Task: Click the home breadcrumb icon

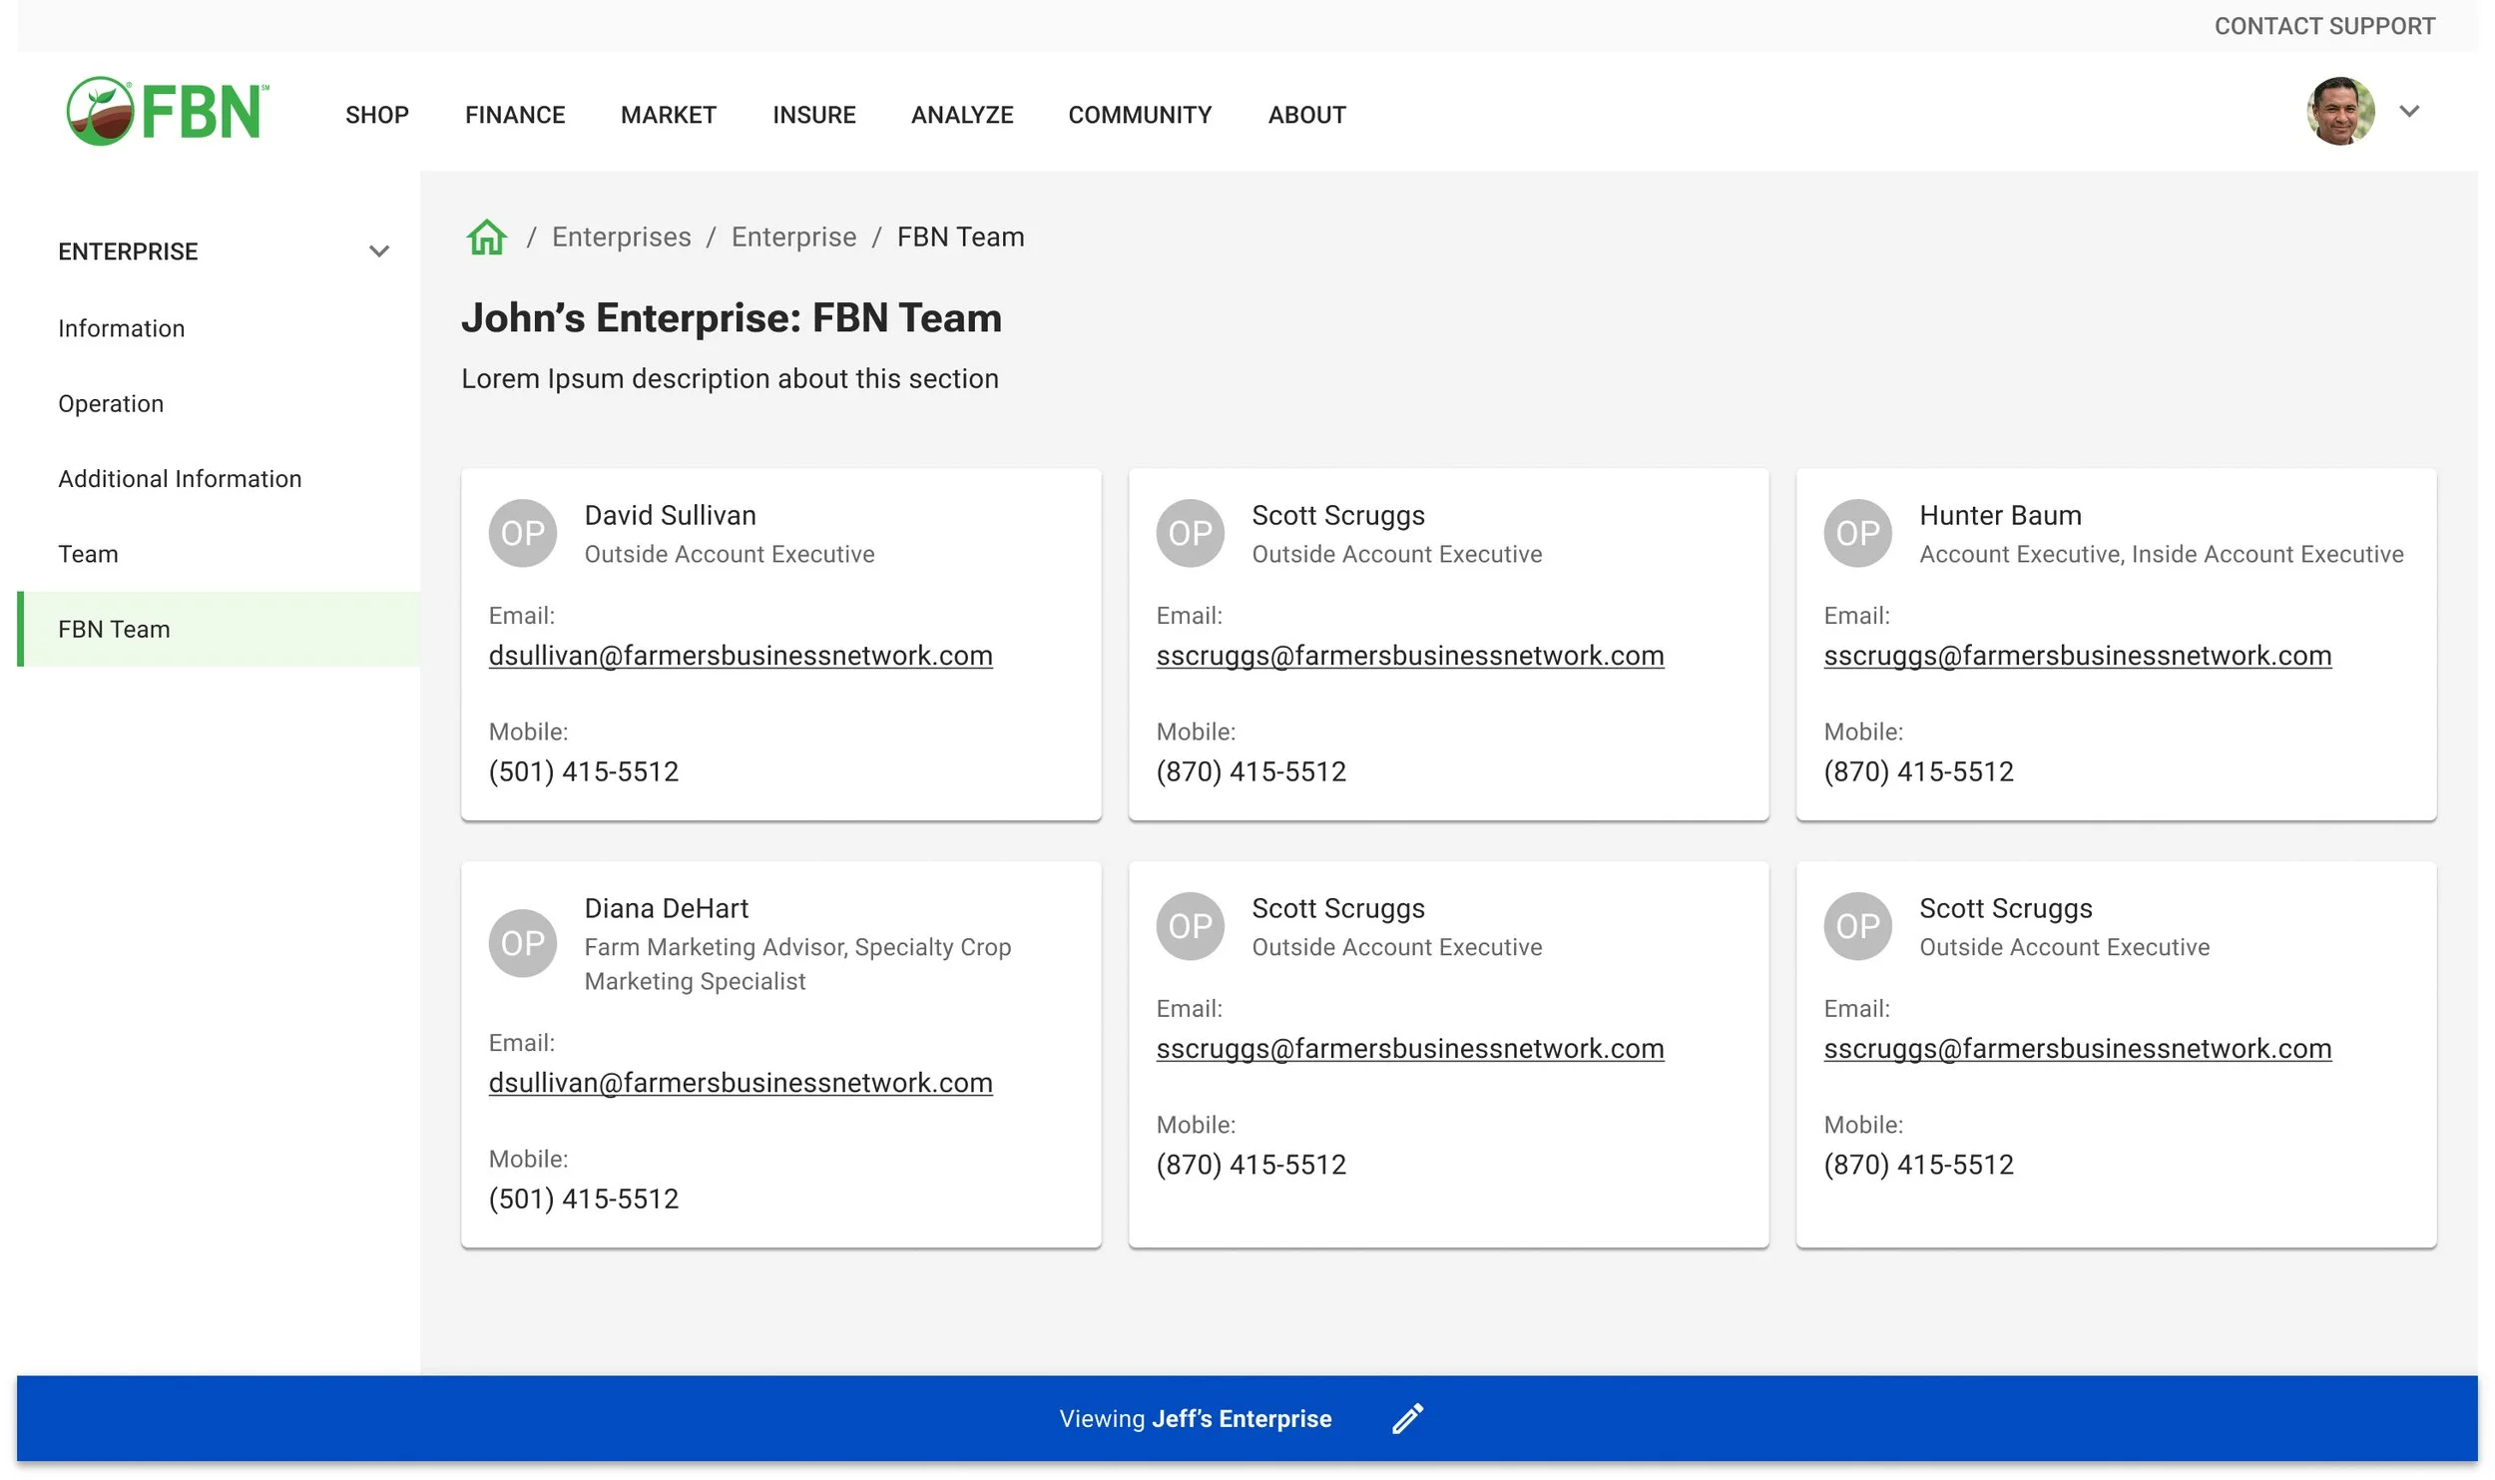Action: coord(486,238)
